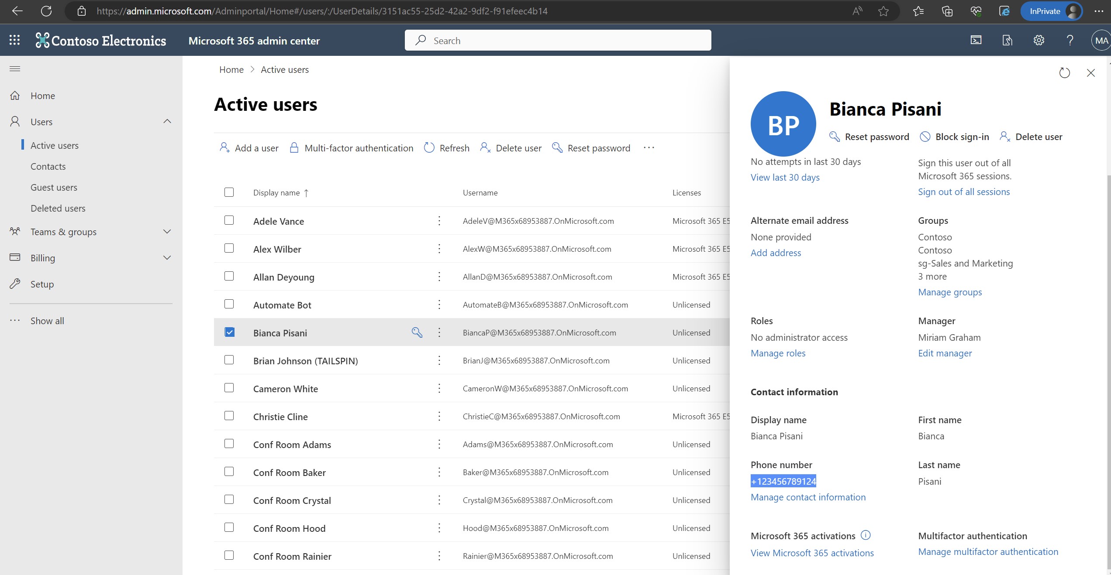This screenshot has height=575, width=1111.
Task: Click the Read aloud icon in address bar
Action: [x=857, y=11]
